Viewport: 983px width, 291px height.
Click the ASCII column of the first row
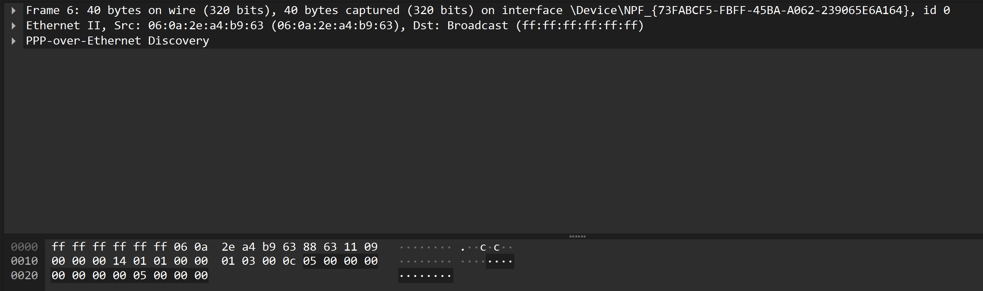[x=456, y=247]
